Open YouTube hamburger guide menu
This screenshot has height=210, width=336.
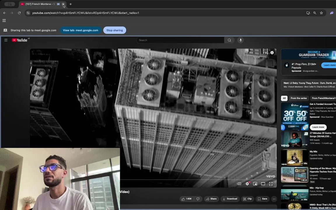point(6,40)
